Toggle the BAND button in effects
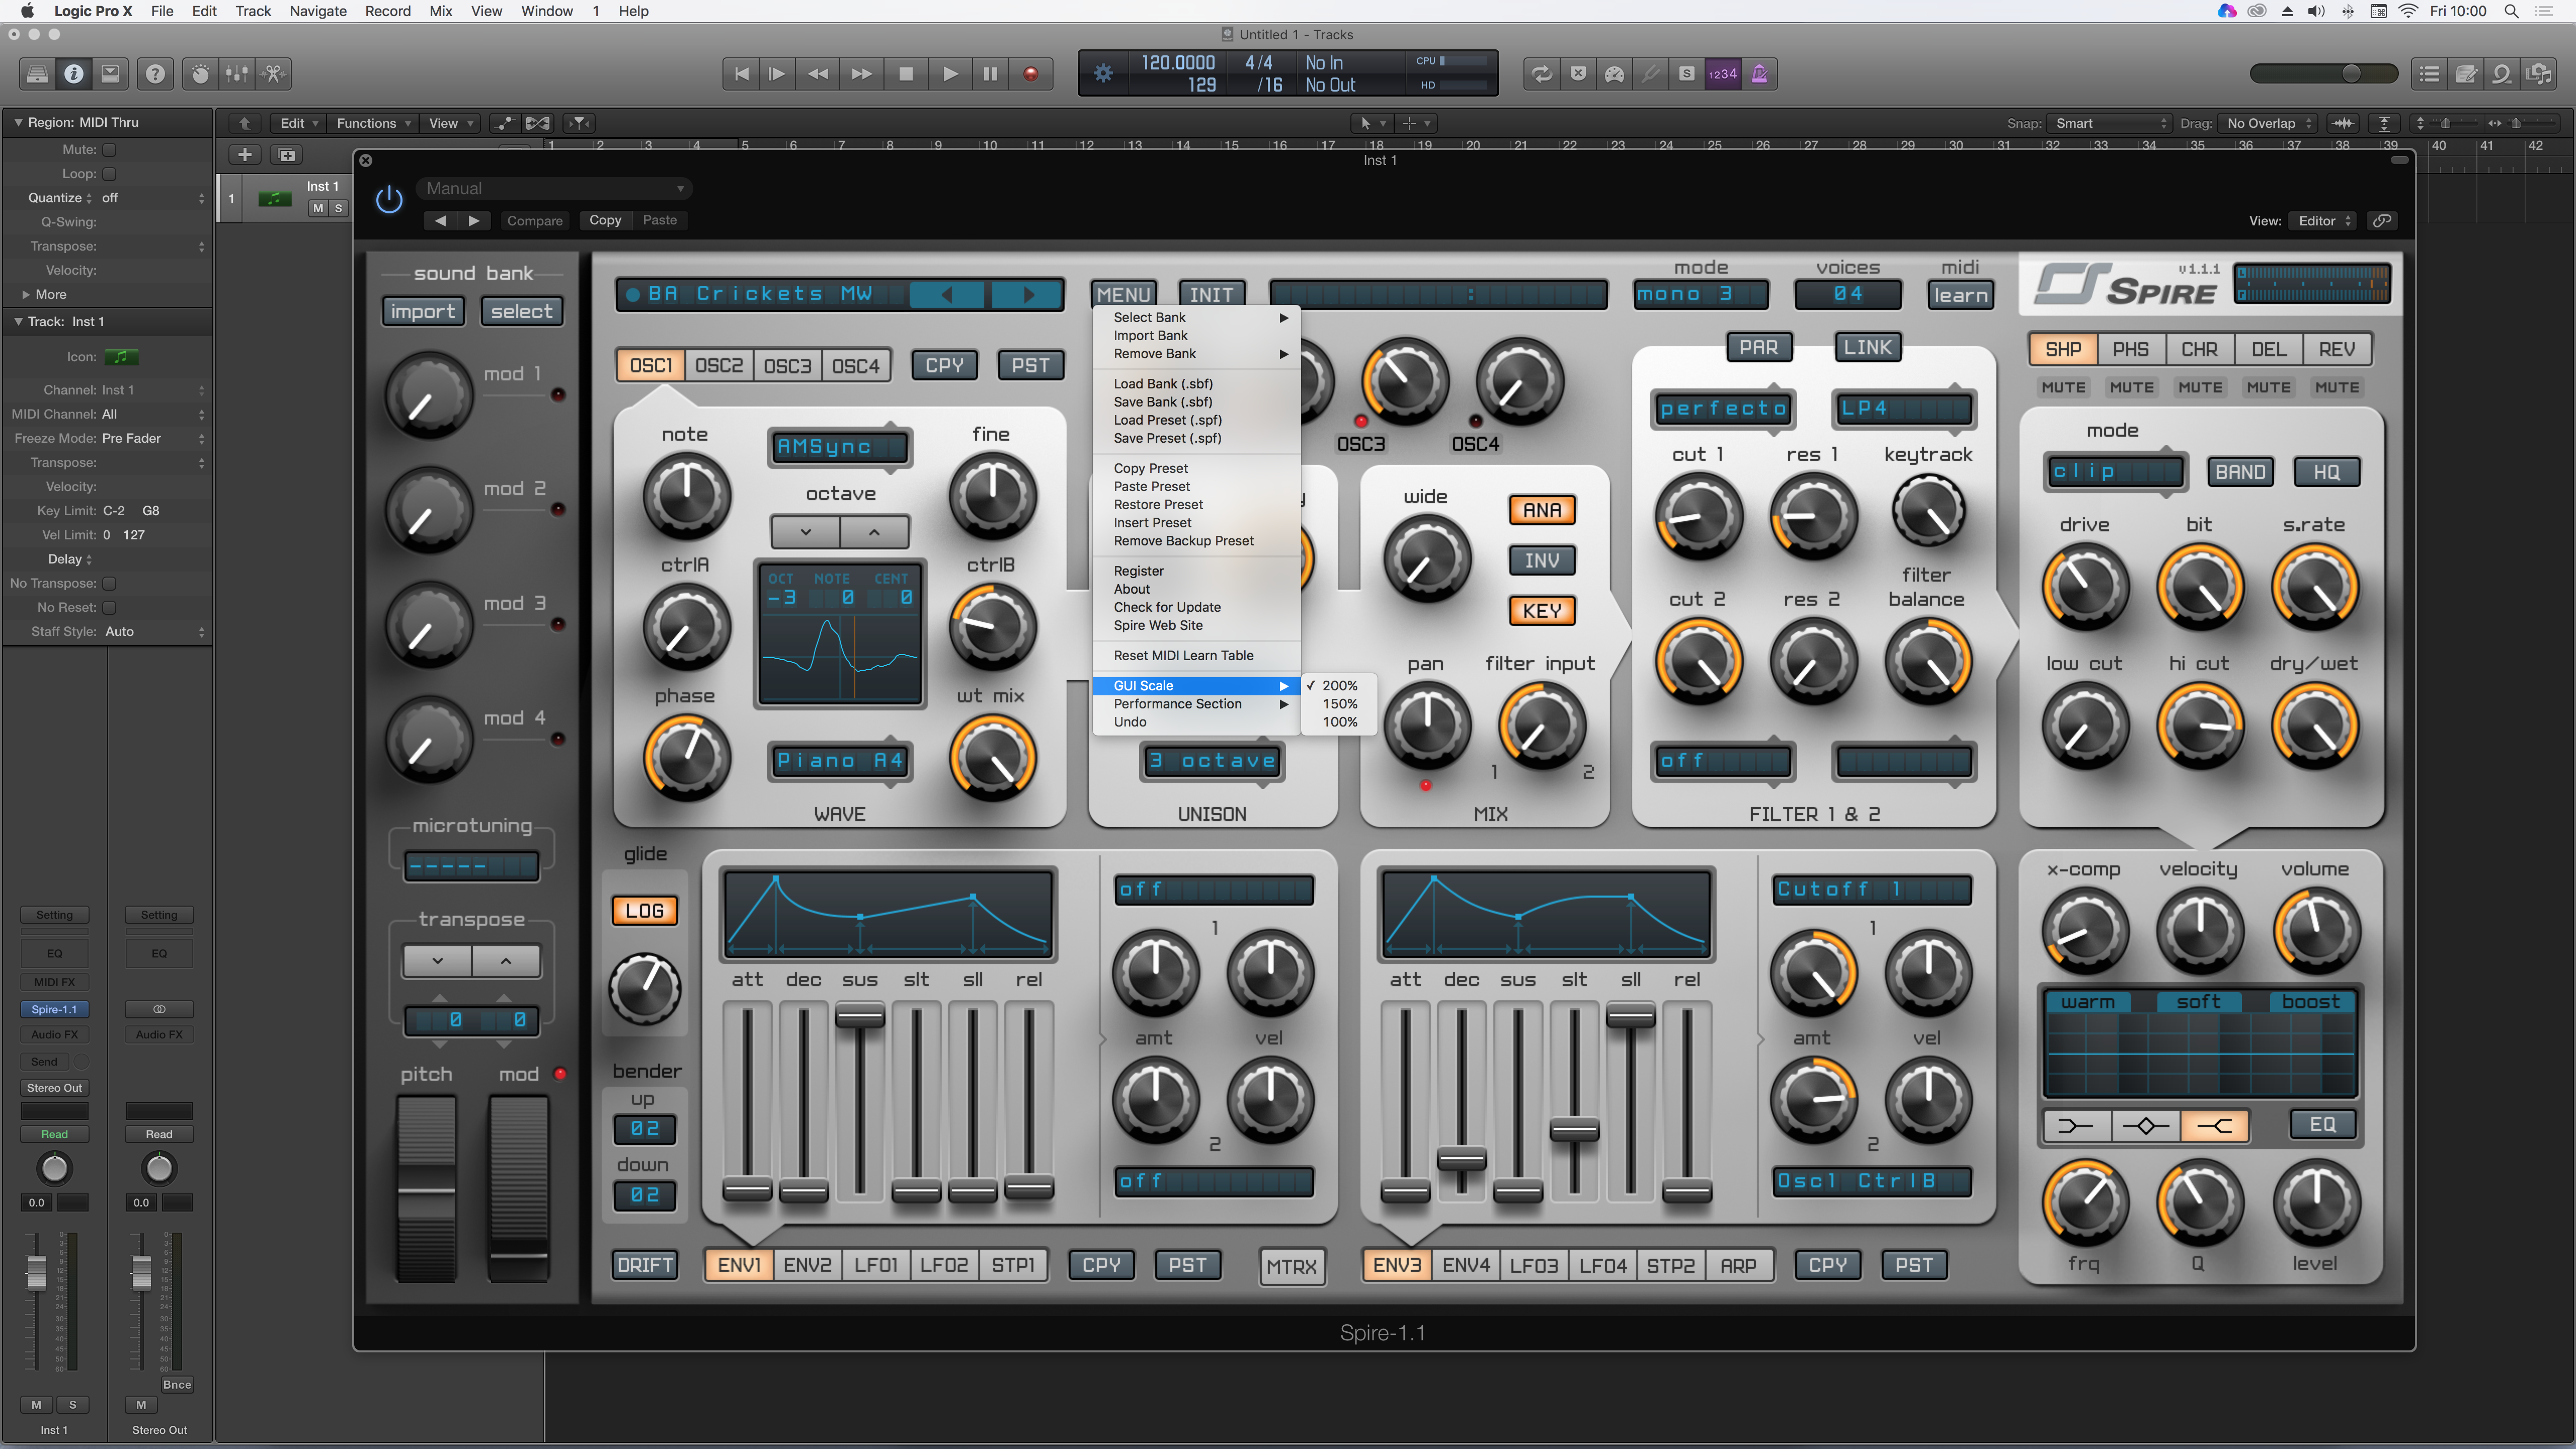The height and width of the screenshot is (1449, 2576). [x=2240, y=472]
